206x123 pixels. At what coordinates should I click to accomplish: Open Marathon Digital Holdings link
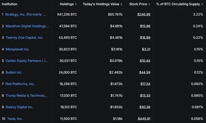27,26
